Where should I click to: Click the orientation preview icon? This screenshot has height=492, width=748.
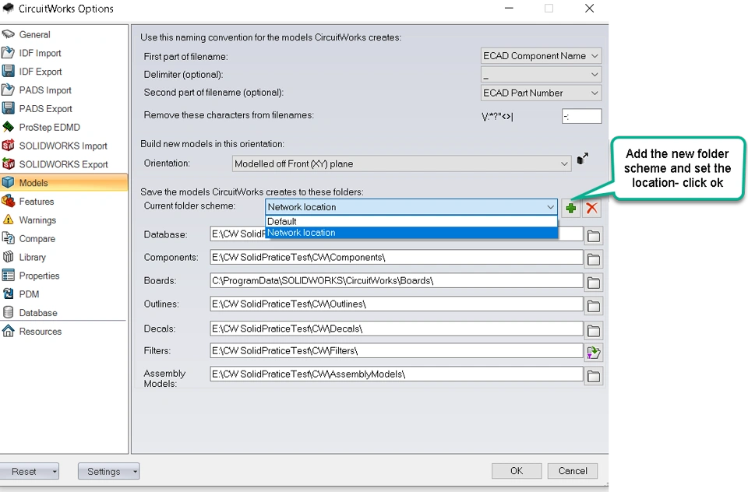coord(583,158)
